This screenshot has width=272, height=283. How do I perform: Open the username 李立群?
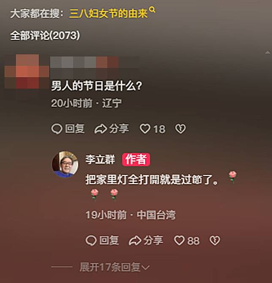(x=100, y=159)
